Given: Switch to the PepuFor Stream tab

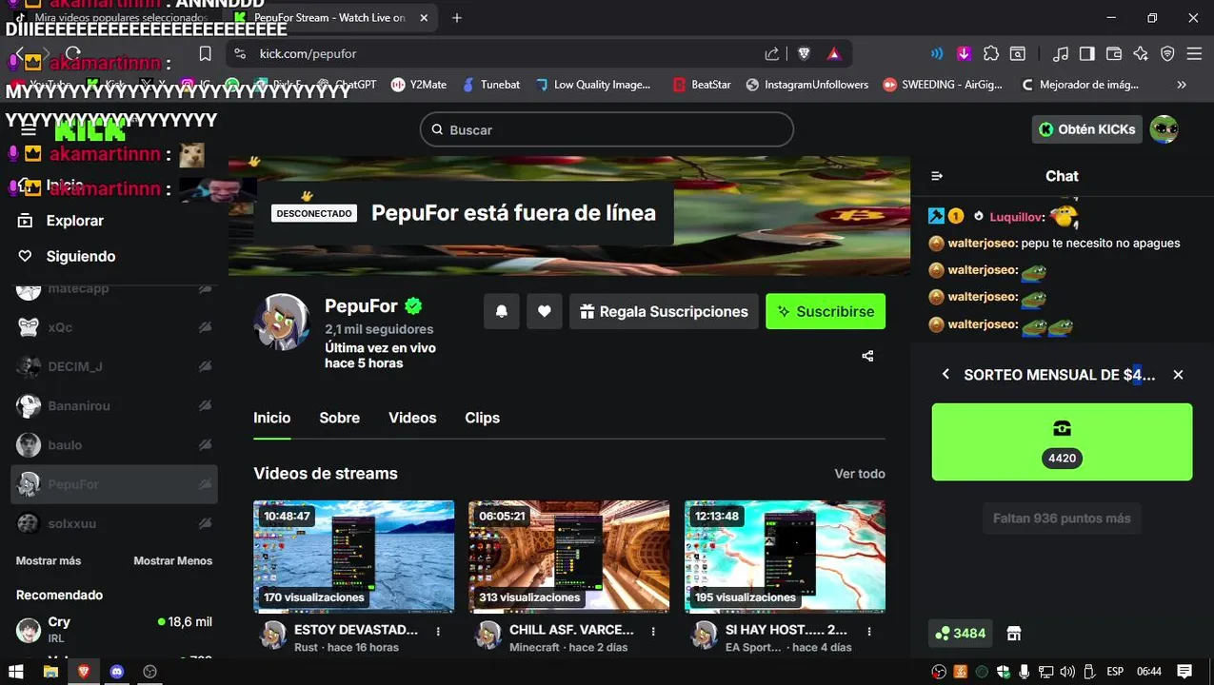Looking at the screenshot, I should pyautogui.click(x=330, y=18).
